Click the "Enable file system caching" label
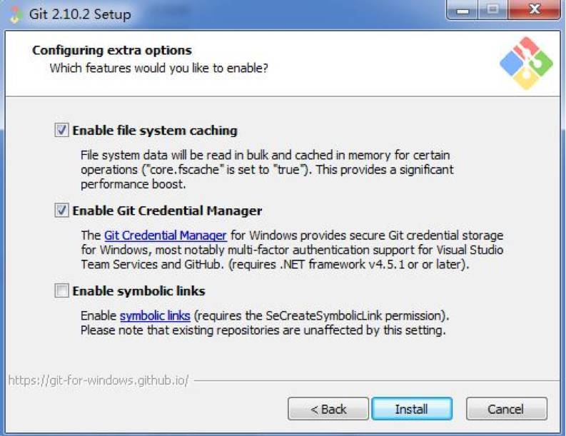566x436 pixels. pyautogui.click(x=155, y=131)
